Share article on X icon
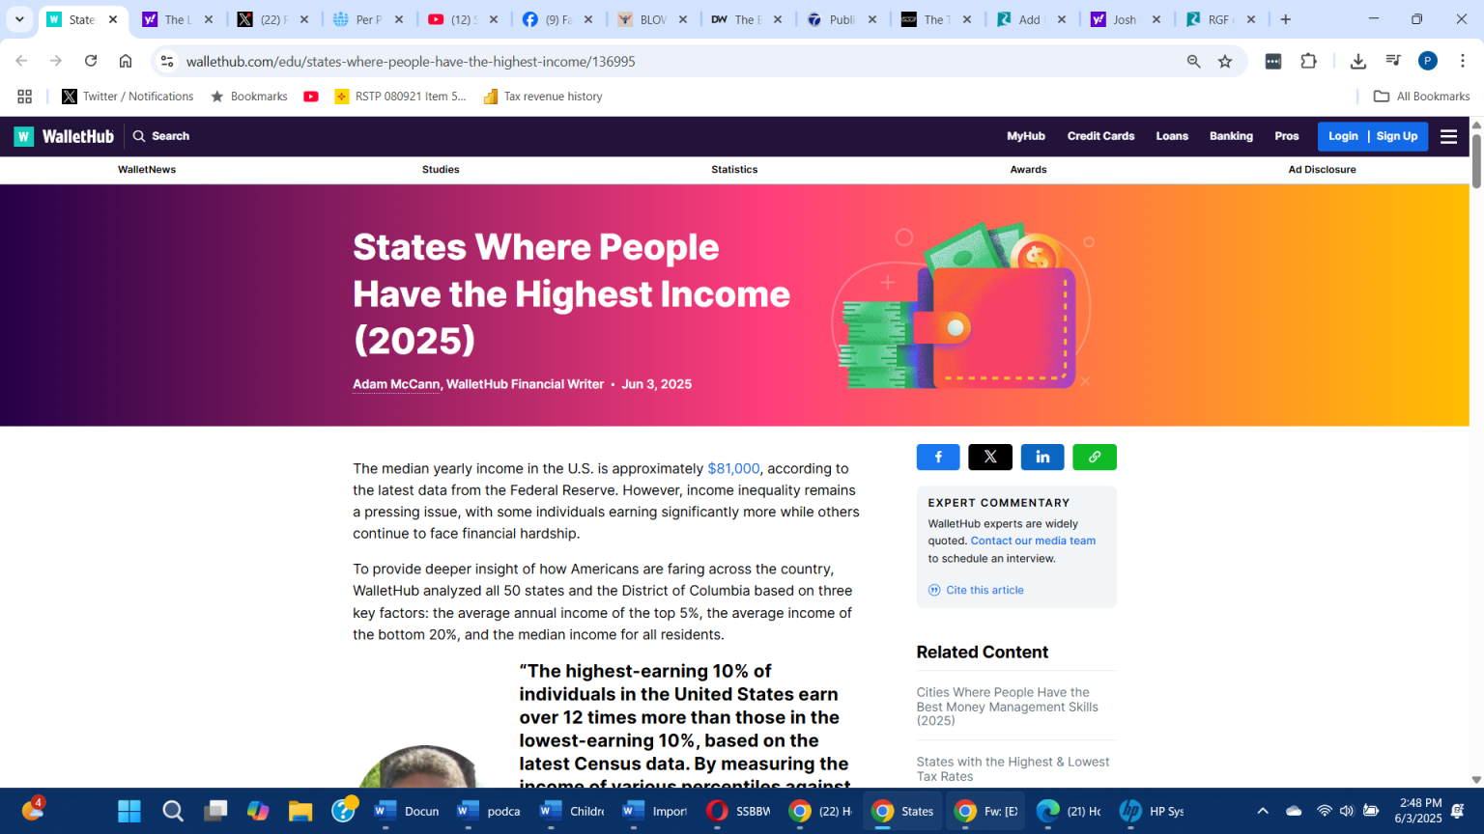 [x=990, y=458]
